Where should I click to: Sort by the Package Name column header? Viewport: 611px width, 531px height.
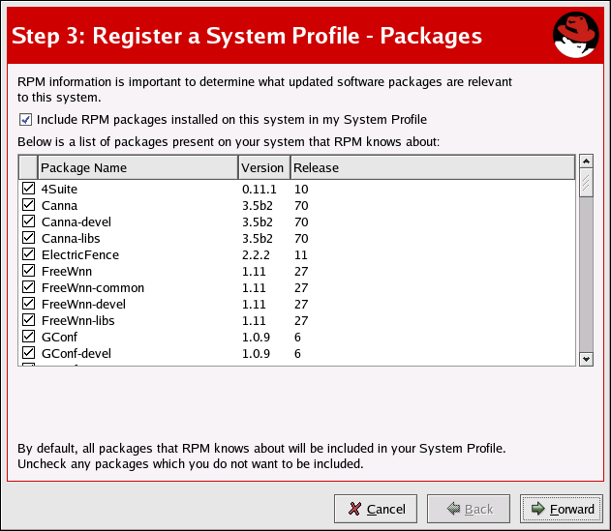click(137, 167)
